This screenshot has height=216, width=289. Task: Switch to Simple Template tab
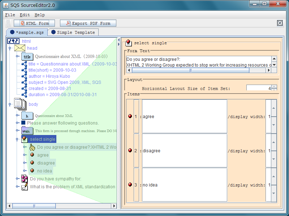coord(73,32)
